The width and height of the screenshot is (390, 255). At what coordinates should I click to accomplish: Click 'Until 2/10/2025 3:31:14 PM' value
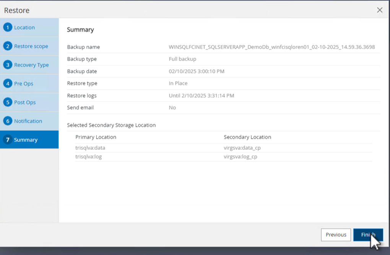point(201,96)
